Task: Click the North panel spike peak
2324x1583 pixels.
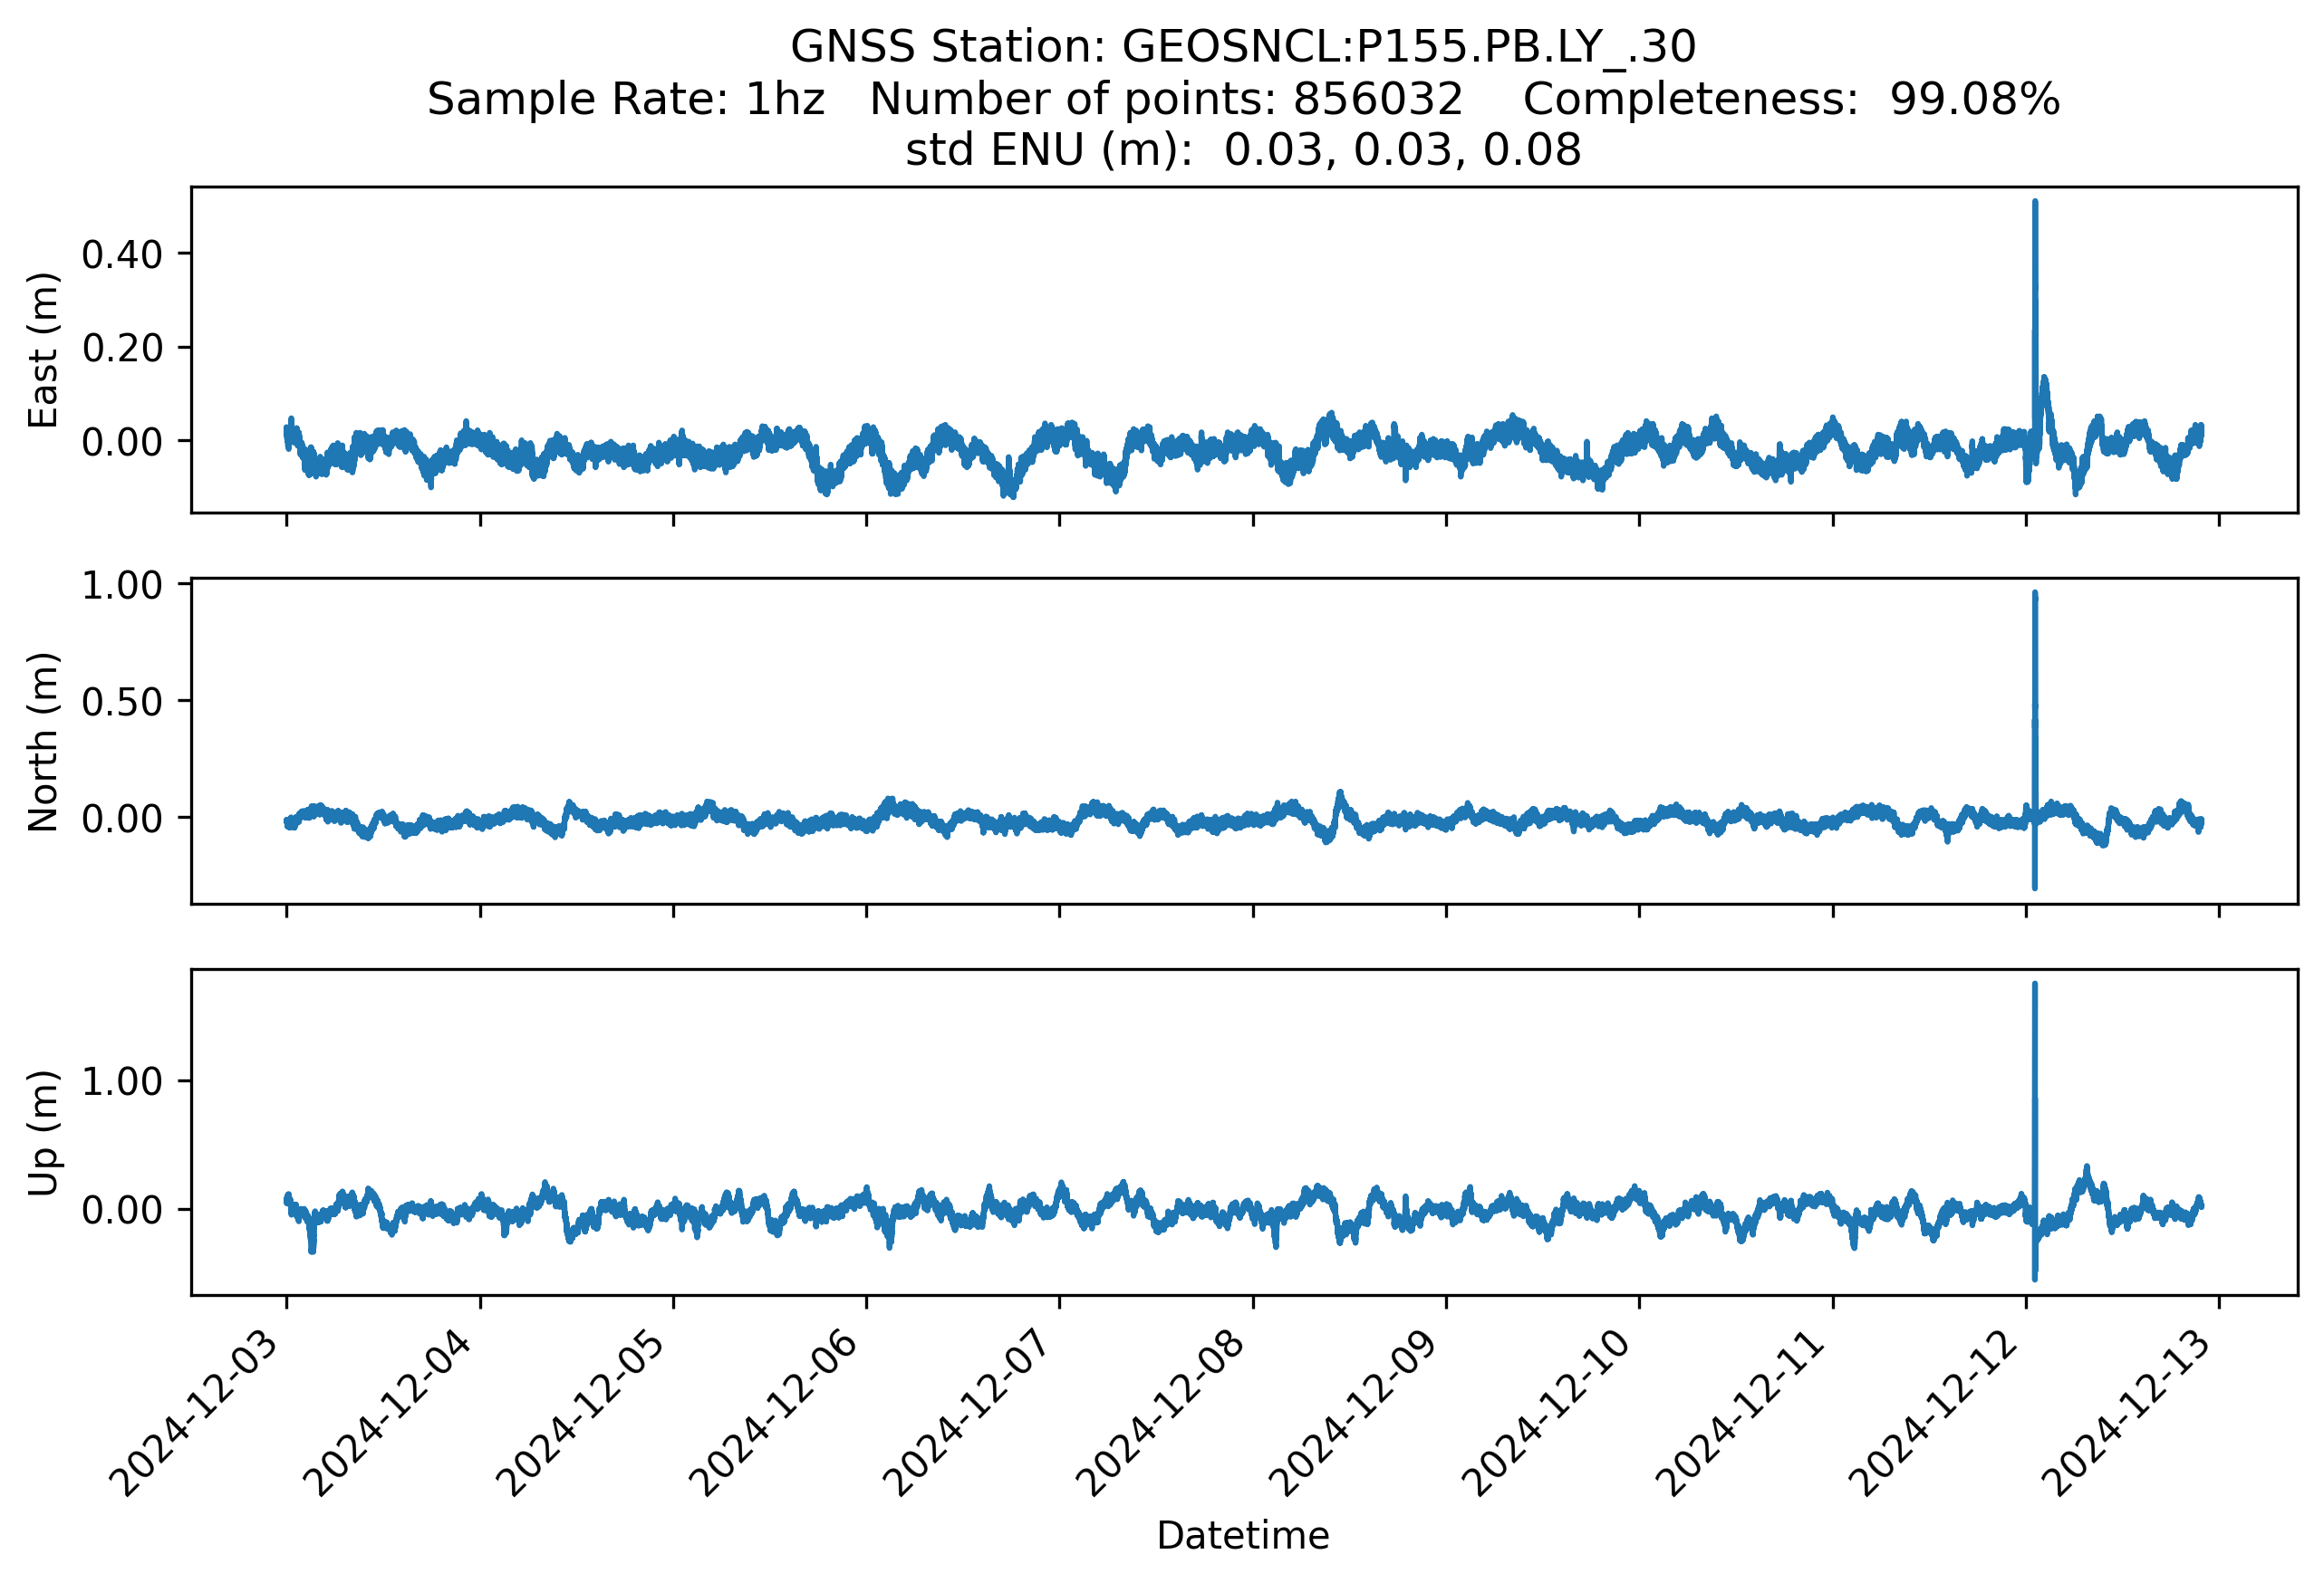Action: 2034,597
